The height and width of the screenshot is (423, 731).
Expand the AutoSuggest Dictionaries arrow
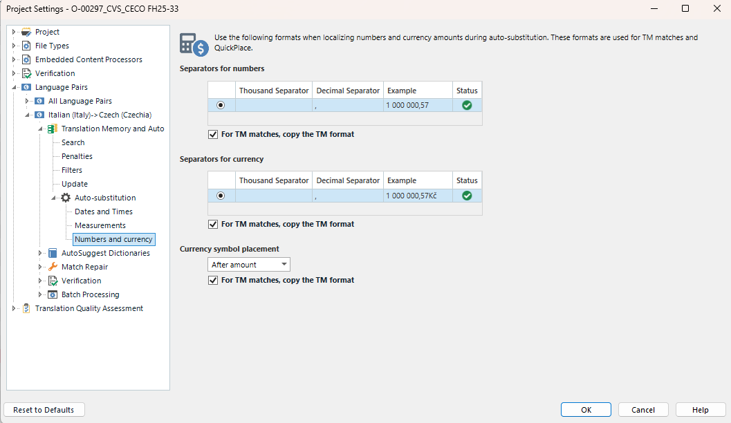pyautogui.click(x=39, y=253)
